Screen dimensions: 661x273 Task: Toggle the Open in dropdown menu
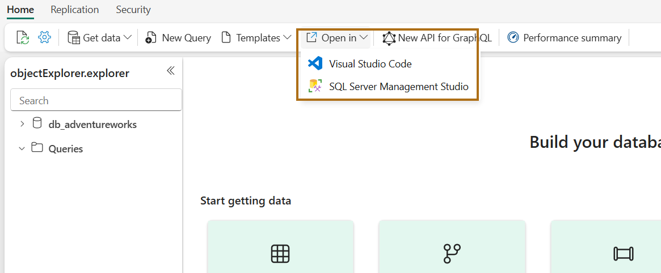(x=337, y=38)
